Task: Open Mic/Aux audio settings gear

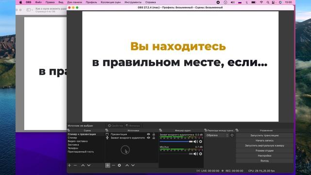Action: tap(201, 154)
